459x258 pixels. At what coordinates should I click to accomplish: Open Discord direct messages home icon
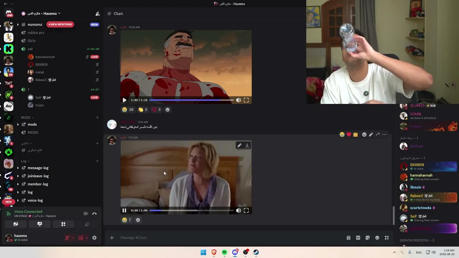tap(9, 13)
